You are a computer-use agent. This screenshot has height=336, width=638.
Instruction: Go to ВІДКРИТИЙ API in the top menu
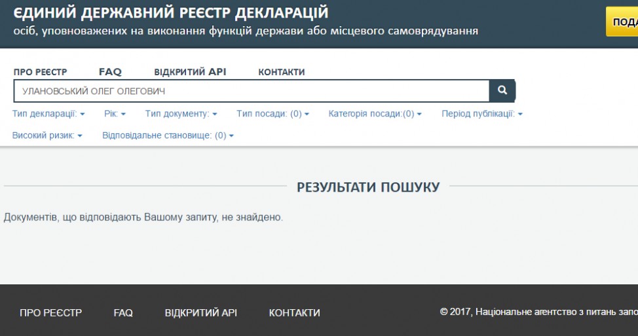(x=190, y=72)
